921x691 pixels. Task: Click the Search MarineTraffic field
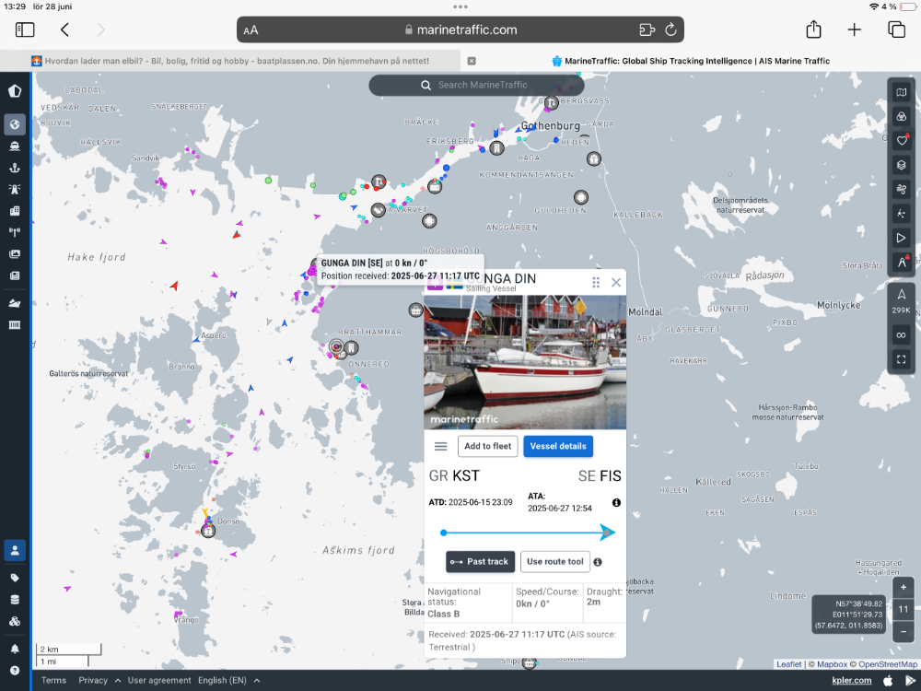[476, 85]
